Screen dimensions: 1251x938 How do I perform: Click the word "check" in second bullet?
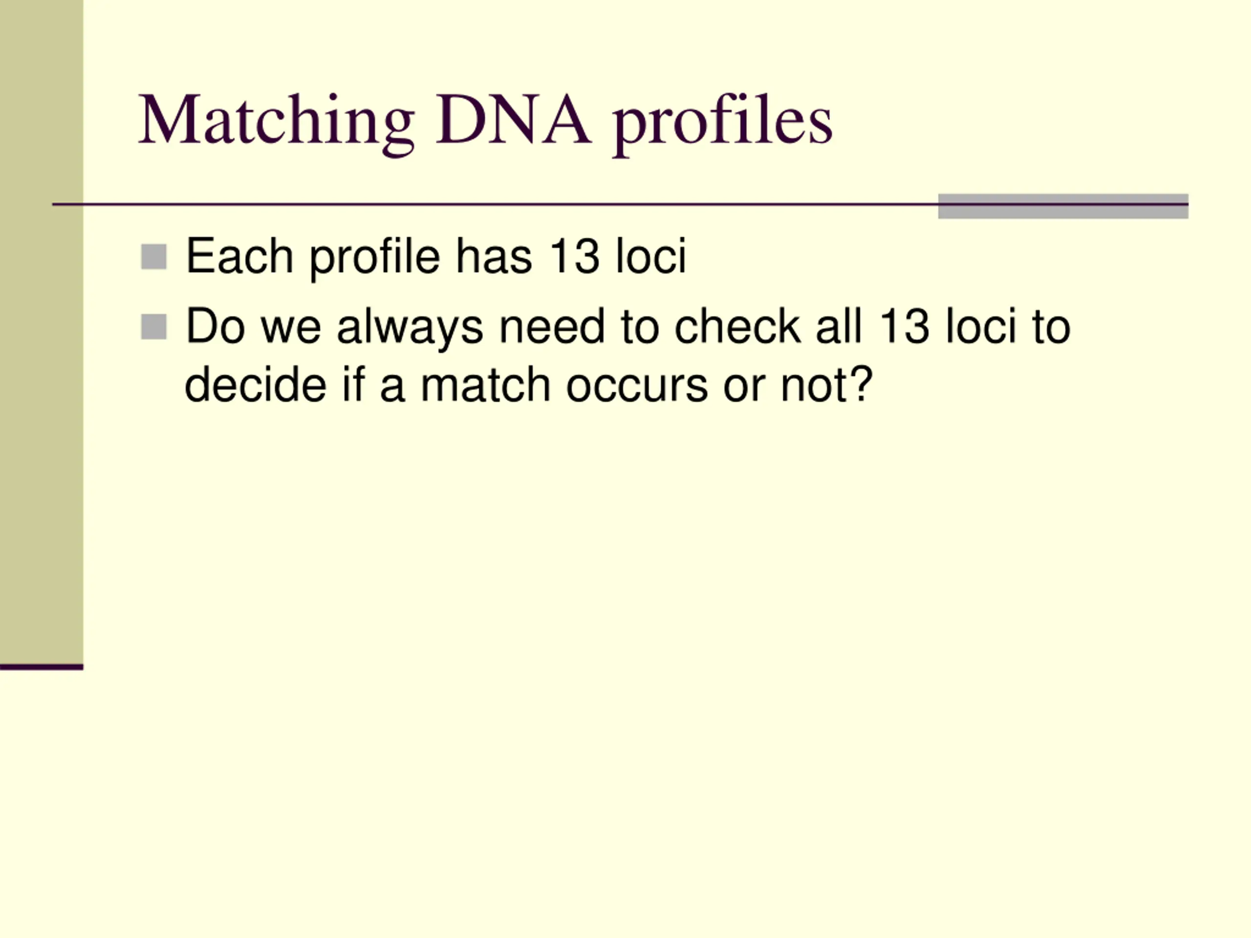click(x=737, y=326)
